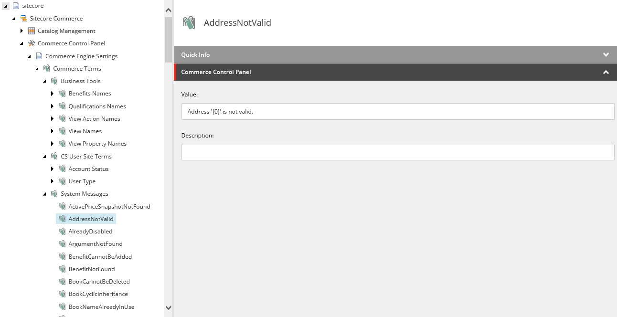
Task: Collapse the CS User Site Terms node
Action: click(44, 156)
